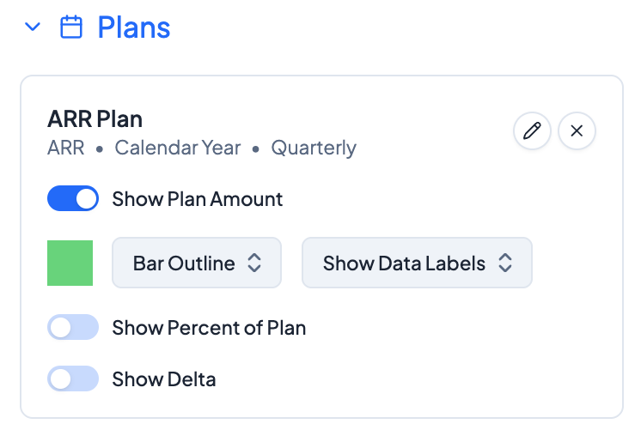Open the Show Data Labels dropdown
This screenshot has width=641, height=436.
(x=417, y=263)
